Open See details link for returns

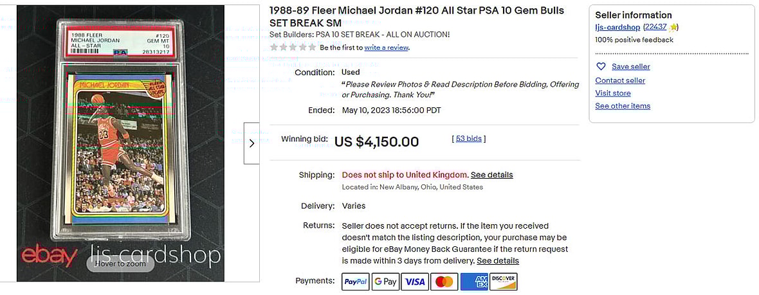click(497, 261)
